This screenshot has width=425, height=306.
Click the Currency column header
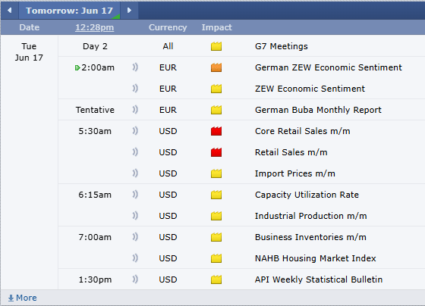168,27
